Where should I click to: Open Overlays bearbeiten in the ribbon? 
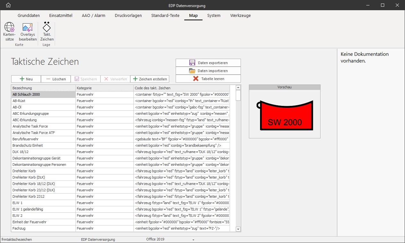(28, 32)
